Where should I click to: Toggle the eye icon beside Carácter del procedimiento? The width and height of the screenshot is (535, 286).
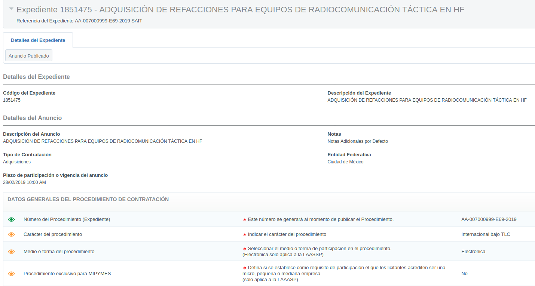click(x=12, y=234)
